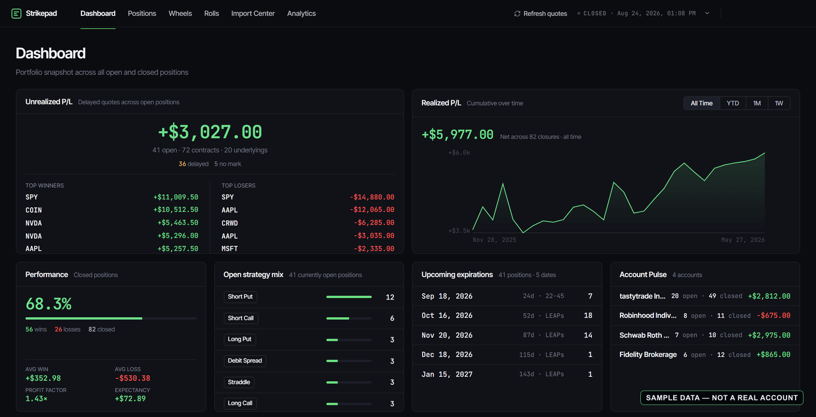
Task: Click the refresh quotes circular arrows icon
Action: pos(517,14)
